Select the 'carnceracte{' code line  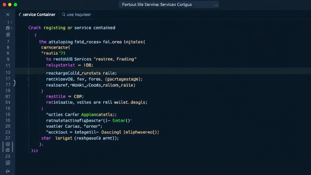(56, 47)
